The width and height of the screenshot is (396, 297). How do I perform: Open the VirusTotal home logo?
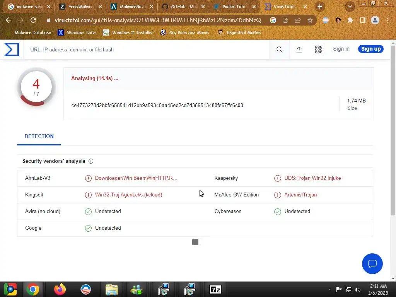point(12,49)
